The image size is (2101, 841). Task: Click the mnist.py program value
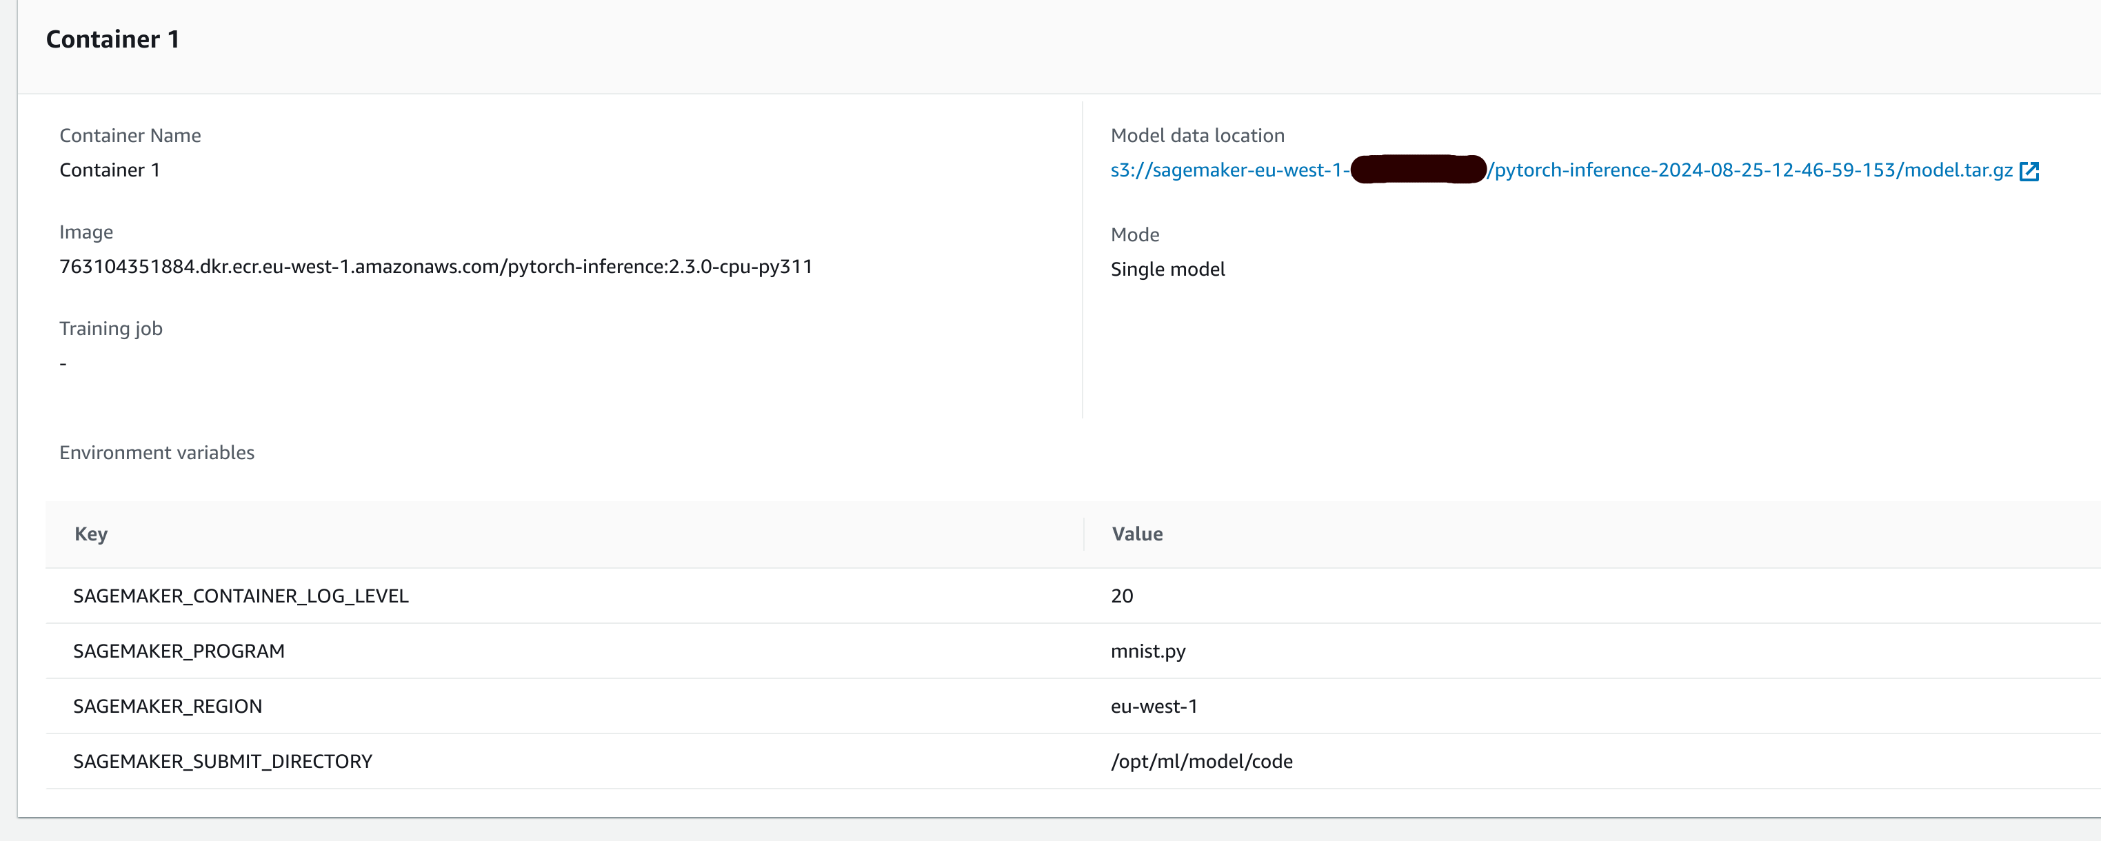(x=1147, y=651)
